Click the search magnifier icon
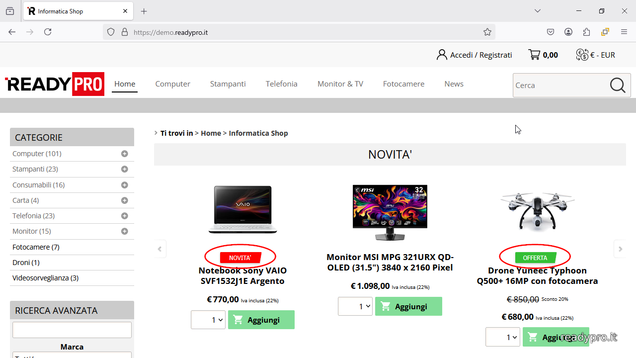Viewport: 636px width, 358px height. pos(618,86)
